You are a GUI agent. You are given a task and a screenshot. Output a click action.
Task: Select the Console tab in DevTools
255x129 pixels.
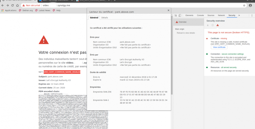200,15
